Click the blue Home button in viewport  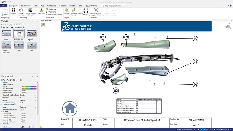click(70, 109)
